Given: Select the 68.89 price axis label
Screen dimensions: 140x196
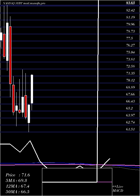Looking at the screenshot, I should point(130,87).
